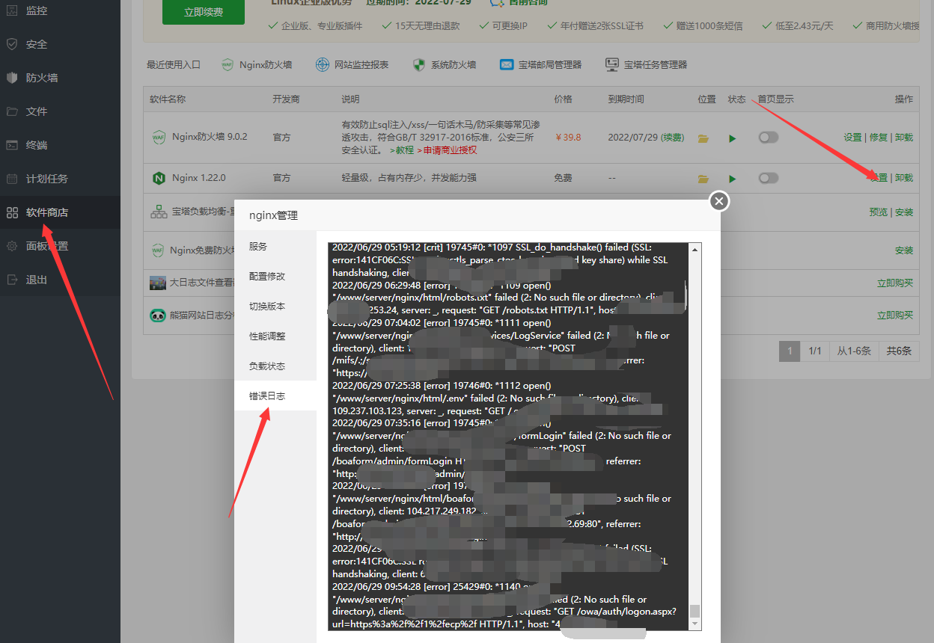The height and width of the screenshot is (643, 934).
Task: Click 立即购买 for 大日志文件查看器
Action: (895, 283)
